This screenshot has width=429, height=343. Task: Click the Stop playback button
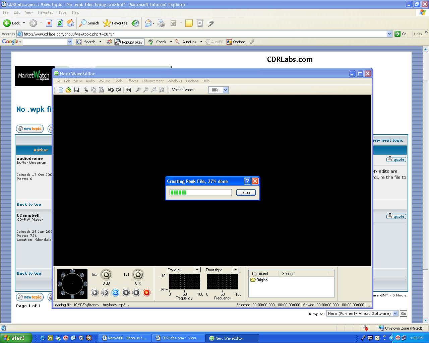click(x=136, y=293)
